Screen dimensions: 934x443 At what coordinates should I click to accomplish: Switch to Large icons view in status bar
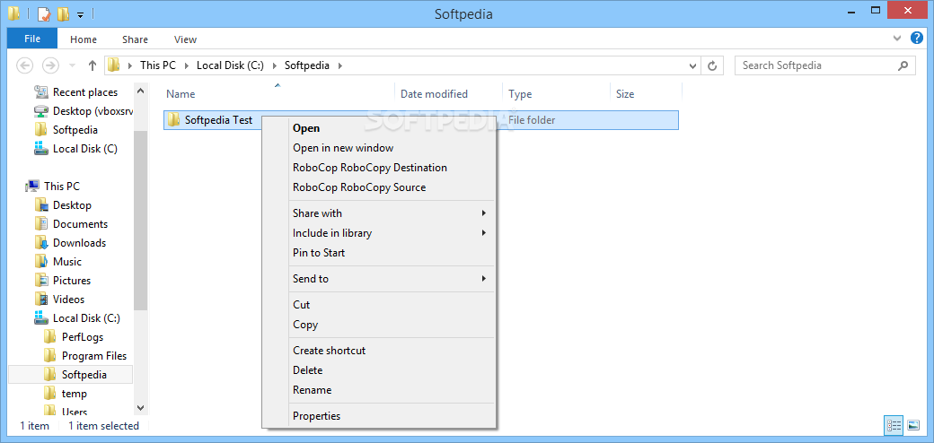(913, 425)
